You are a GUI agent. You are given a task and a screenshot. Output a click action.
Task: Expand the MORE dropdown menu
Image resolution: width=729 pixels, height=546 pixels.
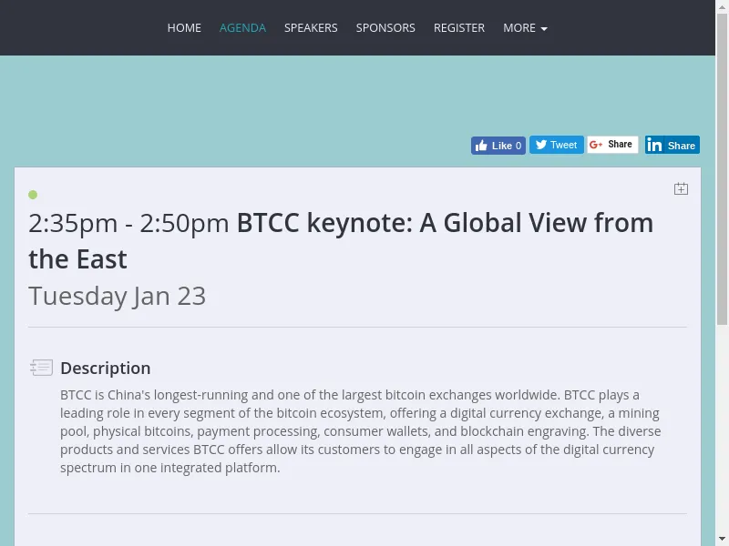pyautogui.click(x=525, y=28)
